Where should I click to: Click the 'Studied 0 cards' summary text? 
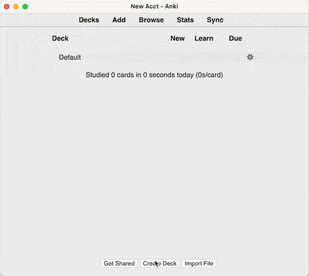point(154,75)
